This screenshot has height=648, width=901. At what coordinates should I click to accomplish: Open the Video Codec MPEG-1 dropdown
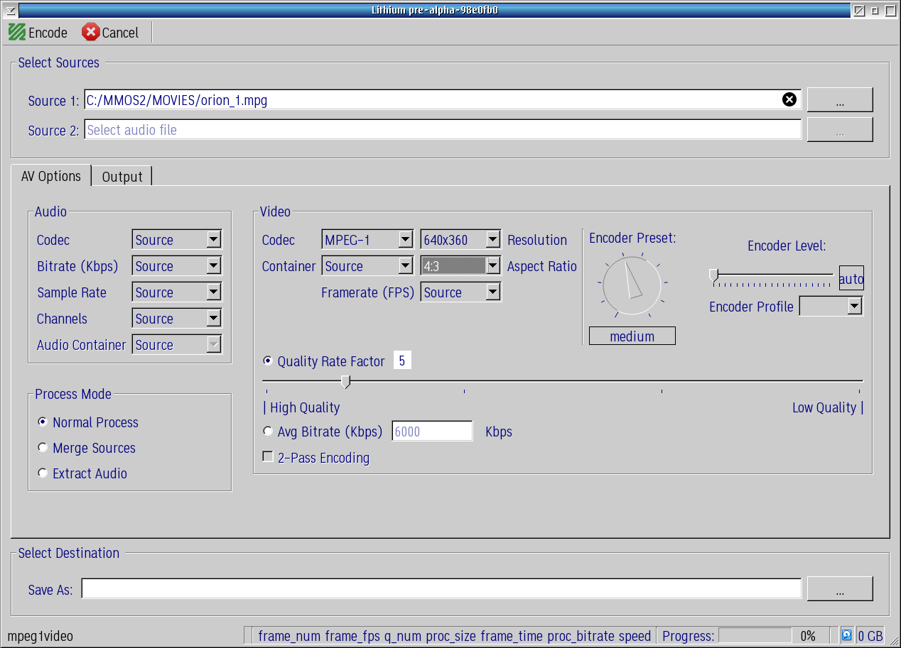tap(367, 240)
